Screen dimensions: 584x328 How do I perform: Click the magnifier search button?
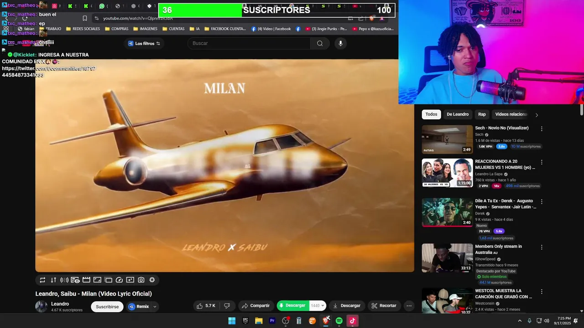point(320,43)
